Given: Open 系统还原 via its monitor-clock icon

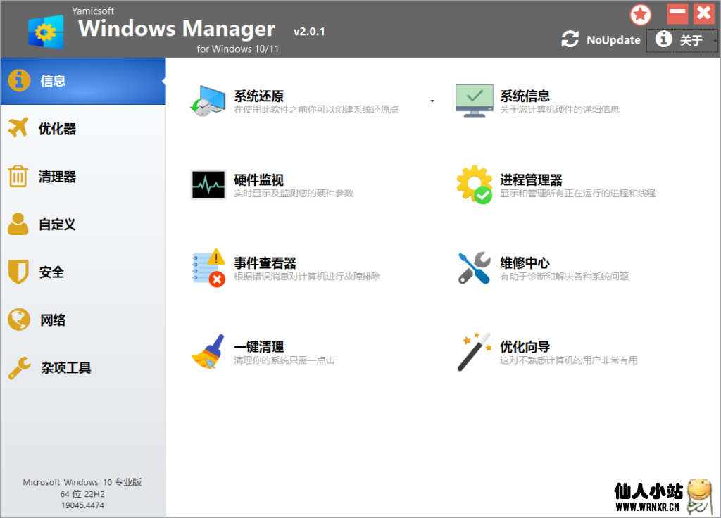Looking at the screenshot, I should (208, 101).
